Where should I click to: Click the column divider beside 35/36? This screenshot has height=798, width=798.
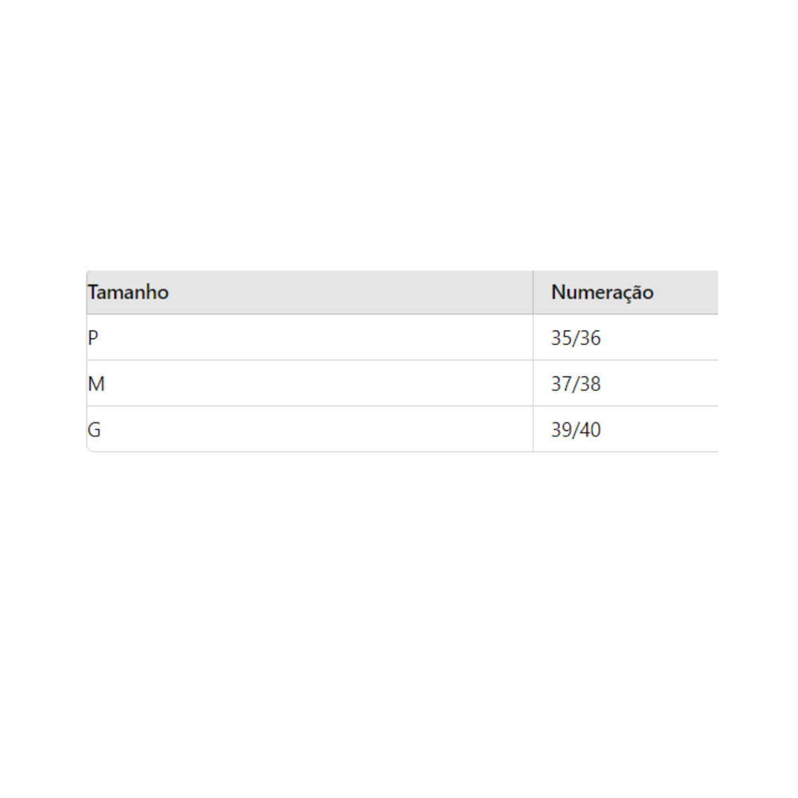coord(533,338)
